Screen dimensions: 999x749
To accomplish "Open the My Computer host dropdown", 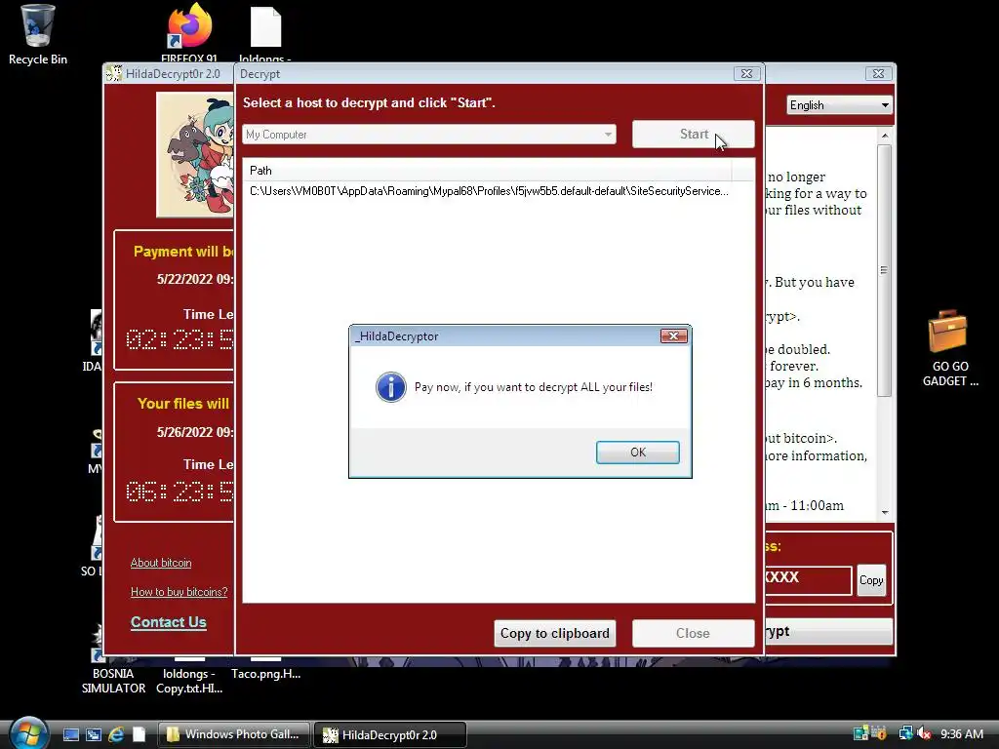I will [x=429, y=135].
